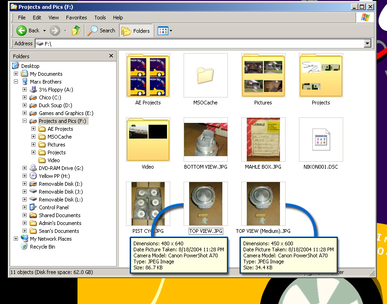
Task: Select the Video folder thumbnail
Action: click(148, 140)
